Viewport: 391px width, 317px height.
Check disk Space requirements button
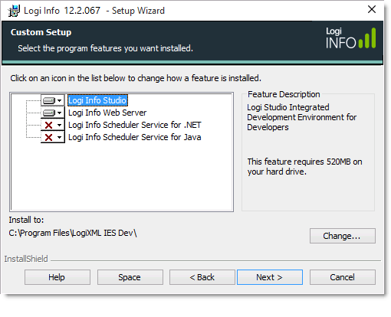(x=130, y=277)
